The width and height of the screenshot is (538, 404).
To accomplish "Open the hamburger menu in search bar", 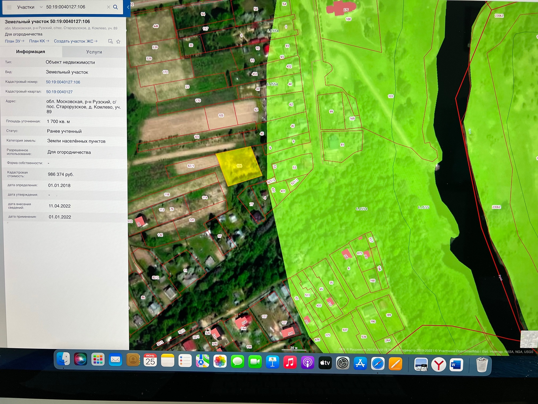I will (x=9, y=7).
